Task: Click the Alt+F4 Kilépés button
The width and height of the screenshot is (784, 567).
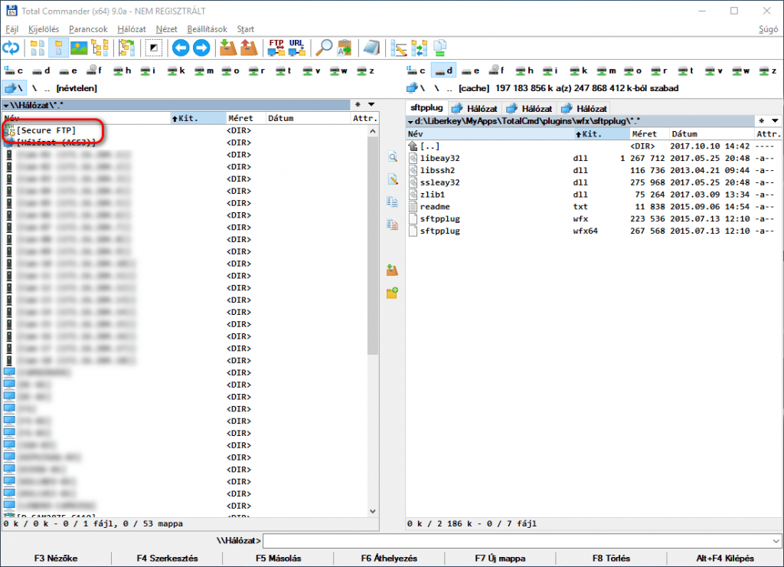Action: [x=725, y=558]
